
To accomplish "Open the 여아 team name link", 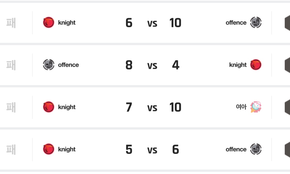I will 241,107.
